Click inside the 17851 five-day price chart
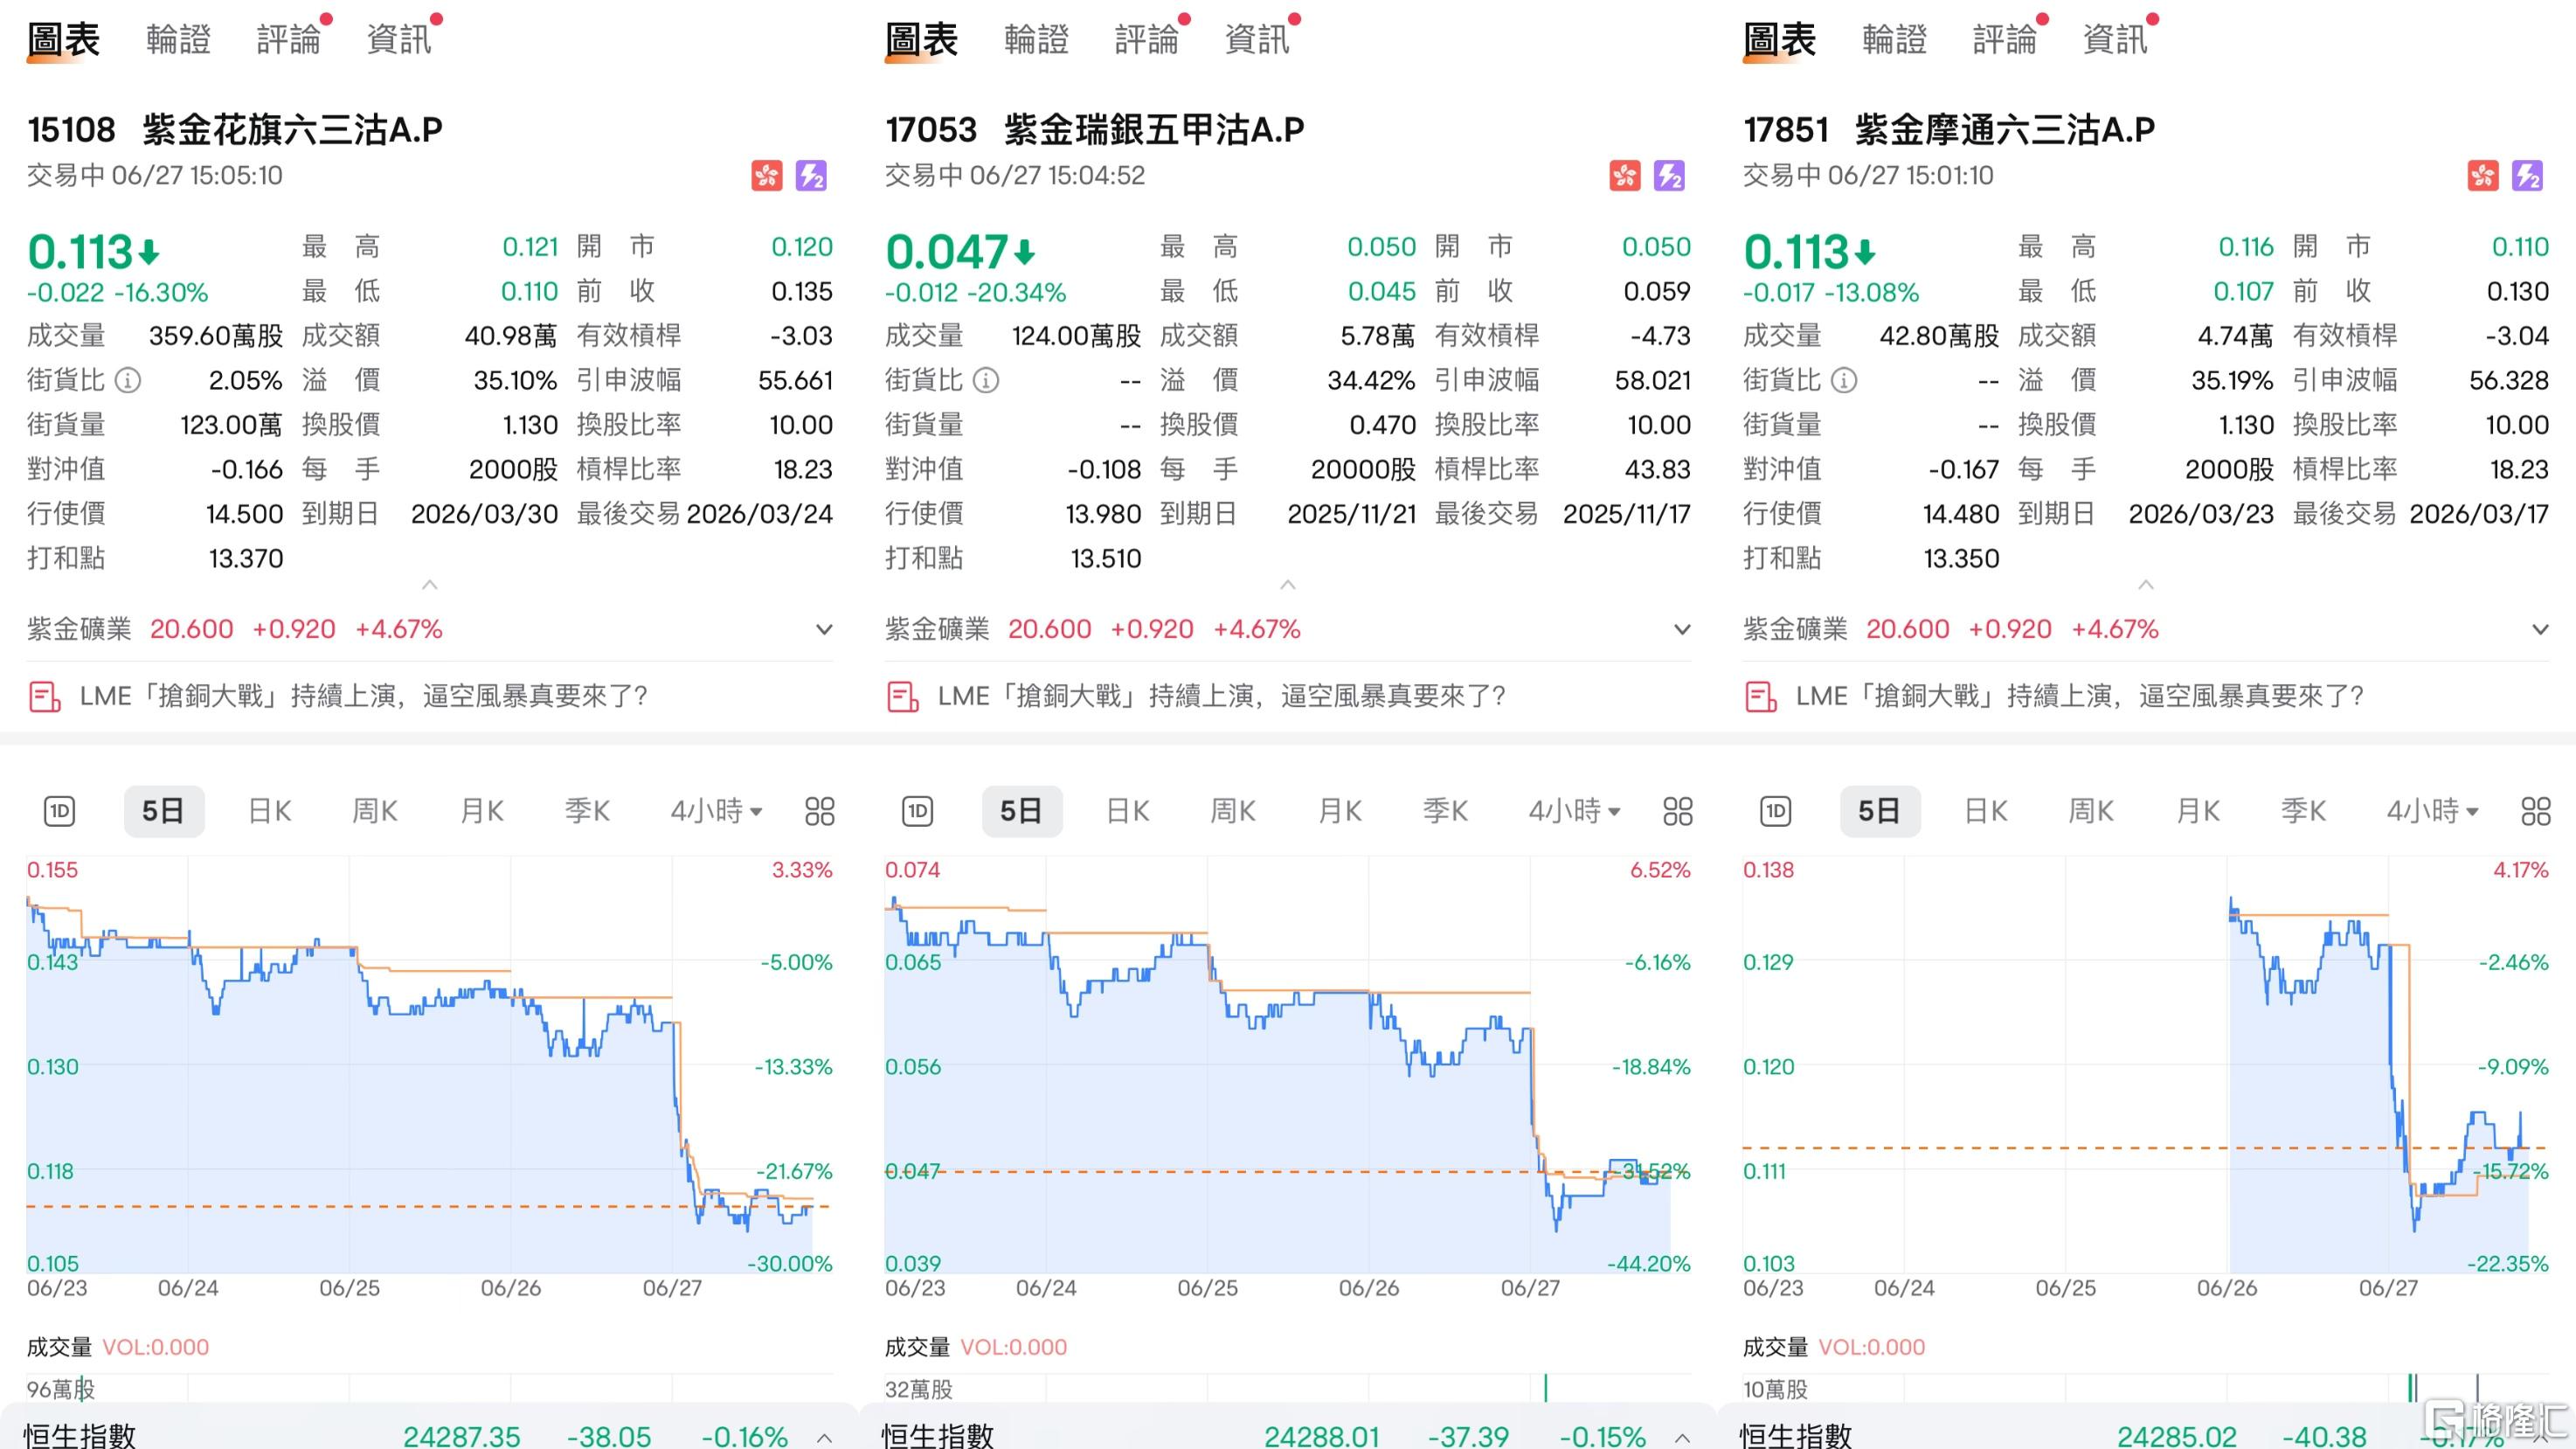Image resolution: width=2576 pixels, height=1449 pixels. (x=2146, y=1065)
